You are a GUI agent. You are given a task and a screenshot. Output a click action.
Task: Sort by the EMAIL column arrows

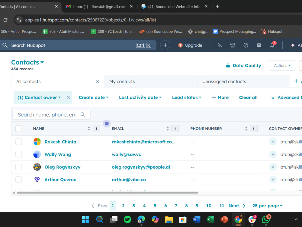pos(168,128)
